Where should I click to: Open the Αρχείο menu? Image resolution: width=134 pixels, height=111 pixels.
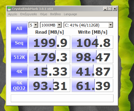12,14
